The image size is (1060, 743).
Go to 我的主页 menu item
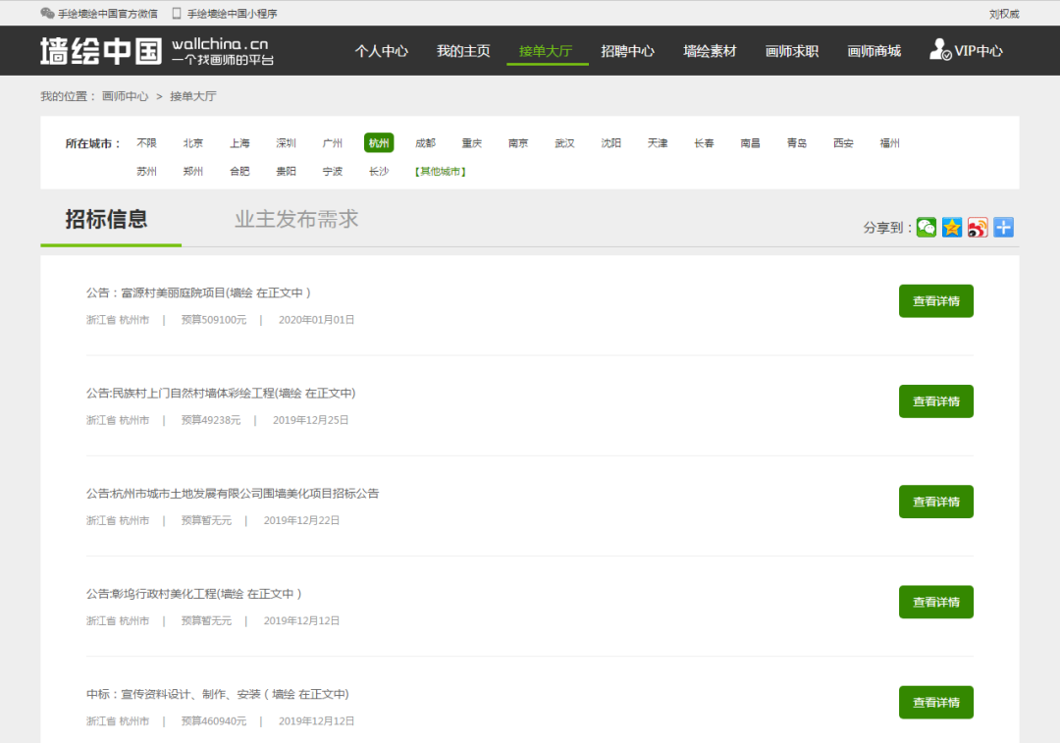pos(463,51)
